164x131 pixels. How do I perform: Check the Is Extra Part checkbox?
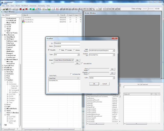click(71, 74)
